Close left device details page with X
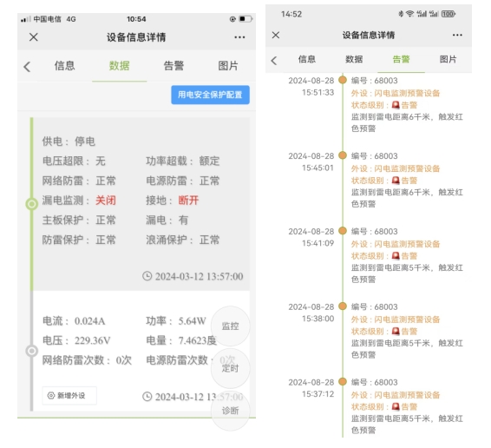 point(34,37)
